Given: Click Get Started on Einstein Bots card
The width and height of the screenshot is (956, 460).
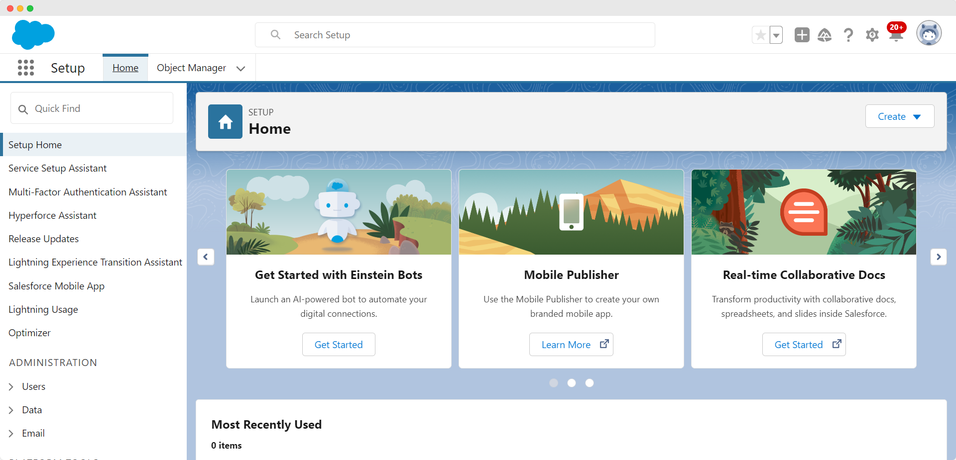Looking at the screenshot, I should click(x=339, y=344).
